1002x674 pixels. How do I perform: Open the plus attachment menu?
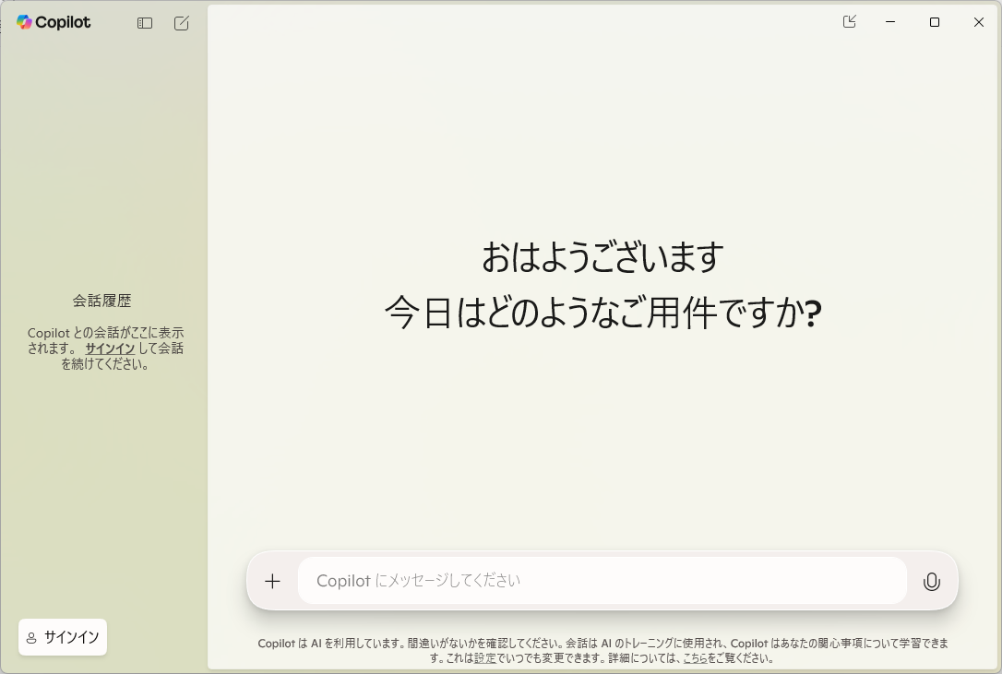(x=272, y=581)
